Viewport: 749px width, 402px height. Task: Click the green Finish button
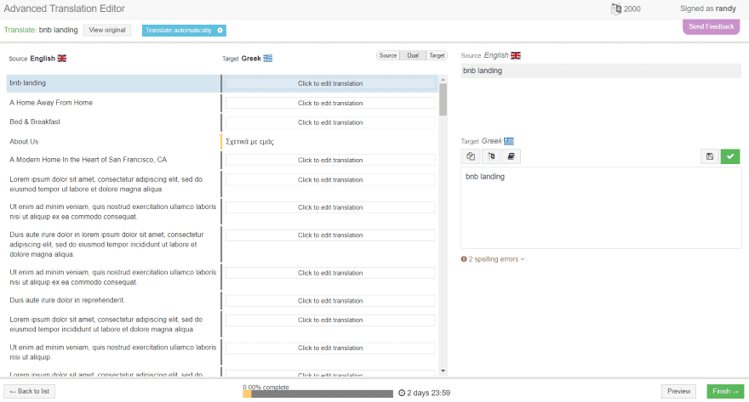(725, 391)
